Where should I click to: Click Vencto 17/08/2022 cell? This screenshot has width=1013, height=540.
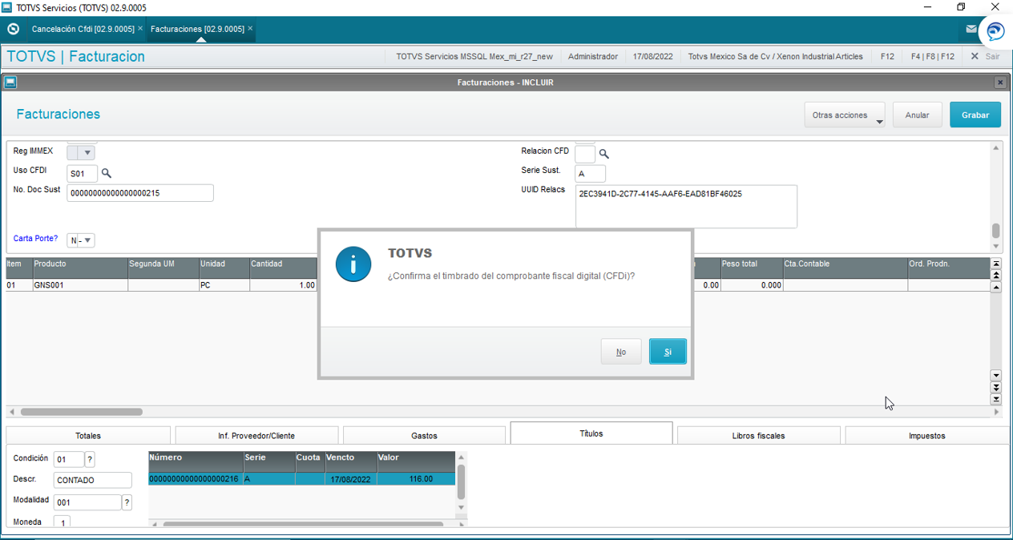(351, 479)
